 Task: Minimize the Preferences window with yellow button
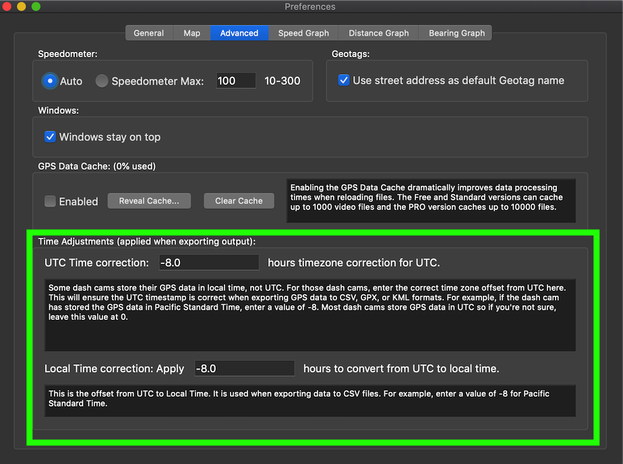click(21, 7)
